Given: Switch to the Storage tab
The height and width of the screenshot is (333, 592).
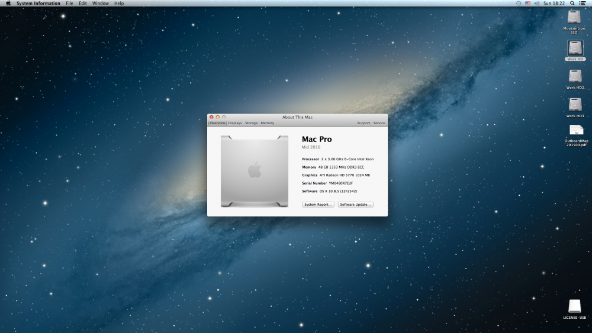Looking at the screenshot, I should [251, 123].
